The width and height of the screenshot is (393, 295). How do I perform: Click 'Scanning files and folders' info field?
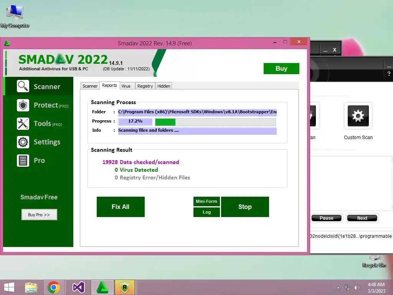tap(197, 131)
